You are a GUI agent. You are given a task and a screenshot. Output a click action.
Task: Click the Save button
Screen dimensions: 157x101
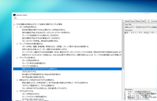(x=132, y=21)
